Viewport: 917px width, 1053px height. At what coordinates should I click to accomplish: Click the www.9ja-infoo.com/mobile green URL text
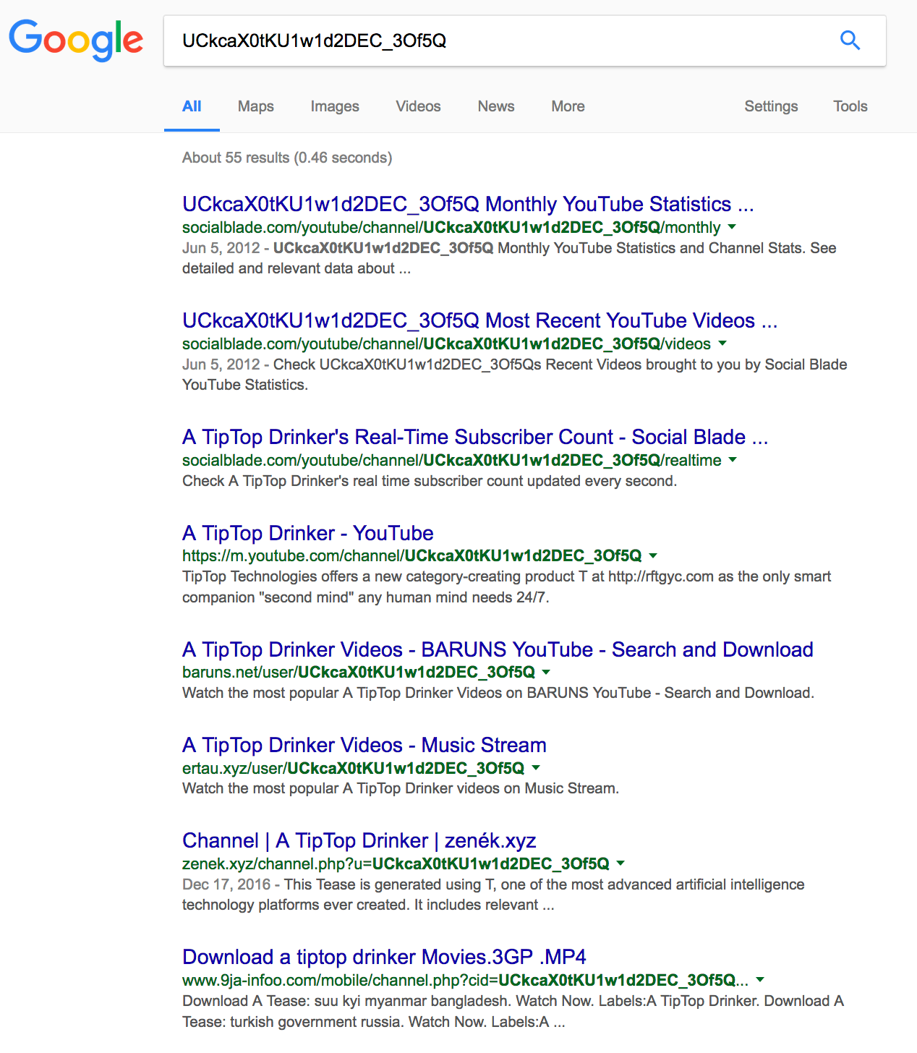pyautogui.click(x=465, y=980)
